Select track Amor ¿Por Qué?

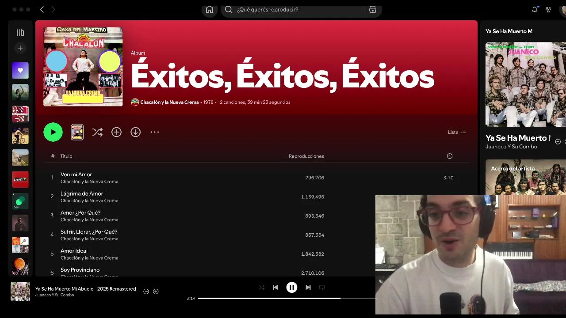point(80,212)
